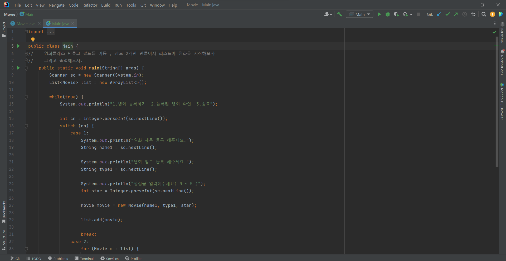Open the Build menu

[106, 5]
